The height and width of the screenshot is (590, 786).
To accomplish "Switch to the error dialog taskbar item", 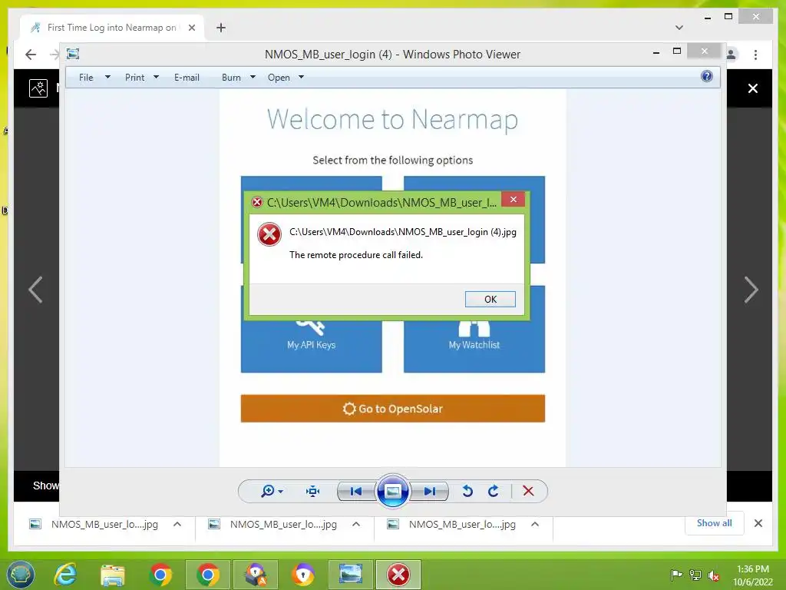I will (x=398, y=575).
